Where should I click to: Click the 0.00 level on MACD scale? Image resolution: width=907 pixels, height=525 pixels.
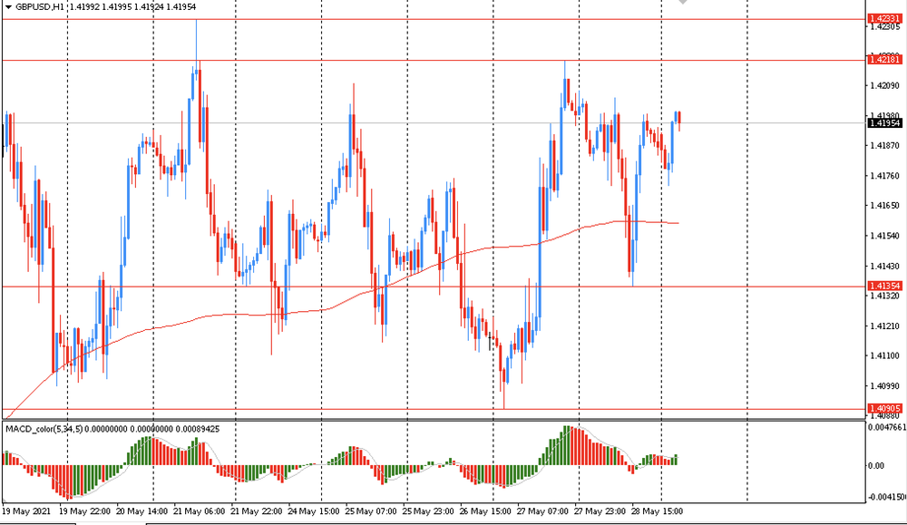877,465
